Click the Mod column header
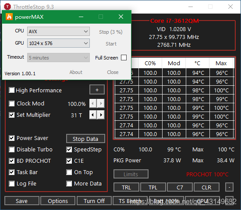 (174, 63)
